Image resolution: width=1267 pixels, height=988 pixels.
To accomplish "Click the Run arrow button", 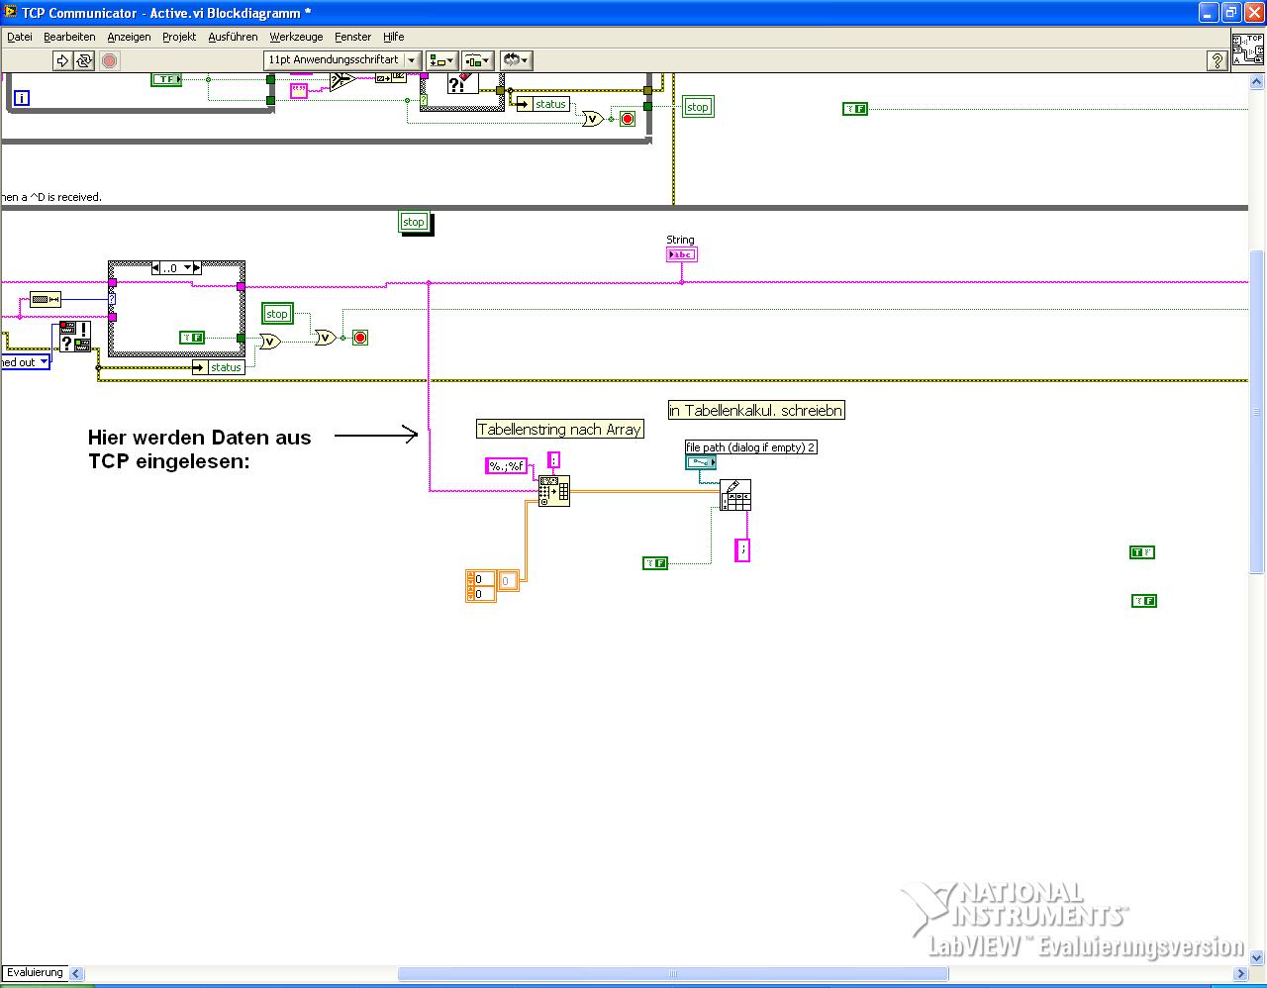I will [x=62, y=60].
